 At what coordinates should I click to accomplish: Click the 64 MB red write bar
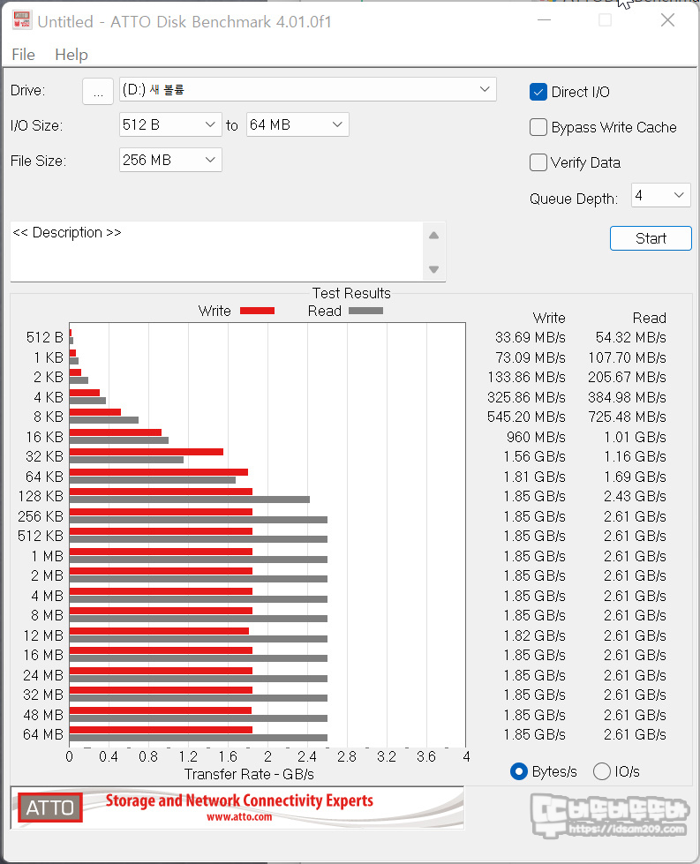(x=161, y=730)
